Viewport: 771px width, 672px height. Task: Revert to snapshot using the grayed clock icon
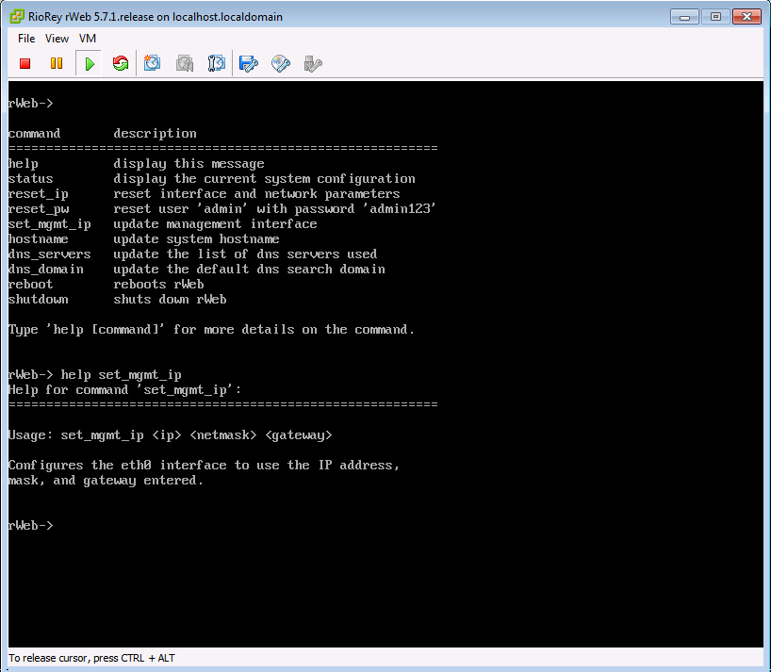tap(185, 63)
